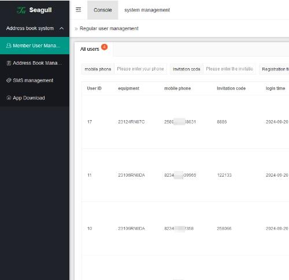
Task: Click invitation code 258066
Action: (224, 229)
